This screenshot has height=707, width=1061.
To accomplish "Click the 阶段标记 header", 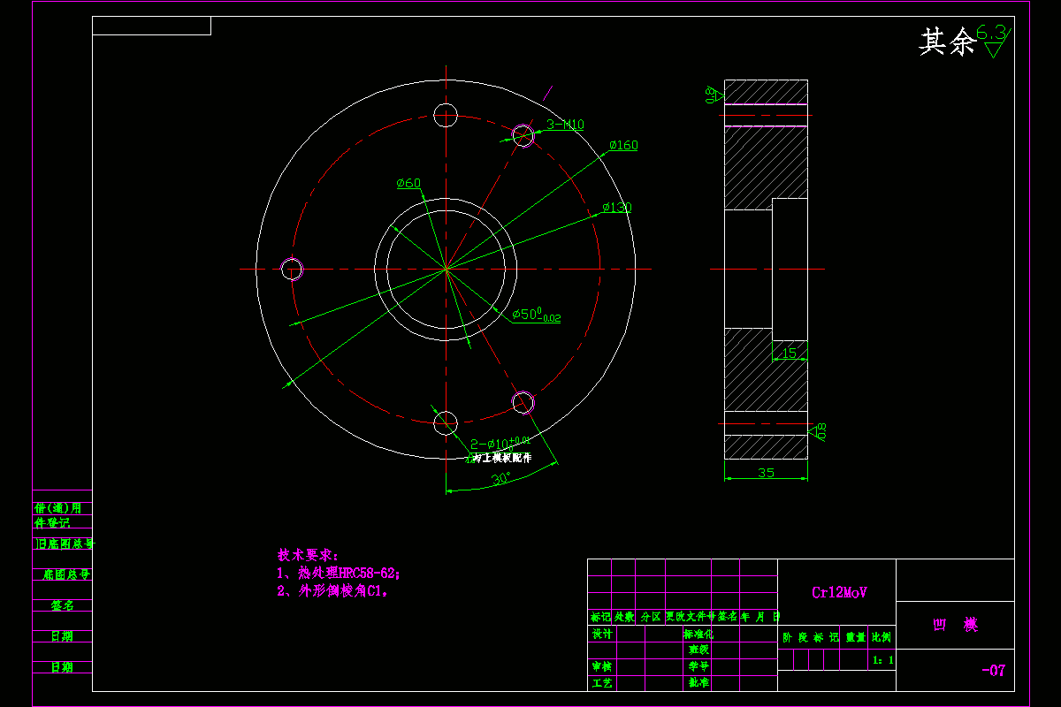I will pos(810,636).
